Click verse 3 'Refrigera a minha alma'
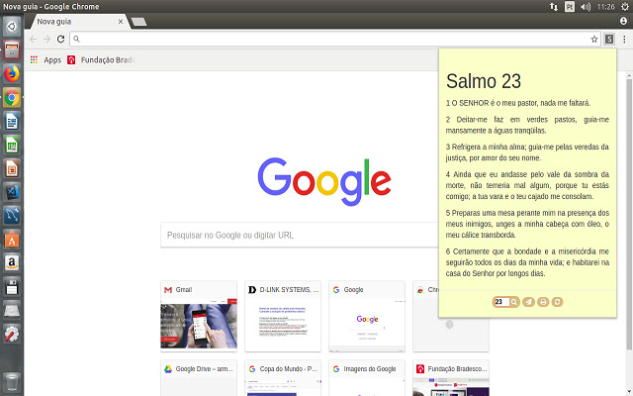 coord(527,152)
